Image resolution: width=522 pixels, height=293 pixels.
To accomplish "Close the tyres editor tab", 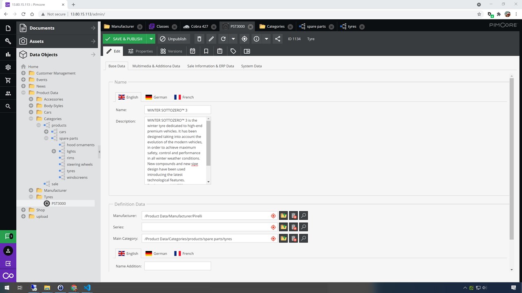I will point(362,27).
